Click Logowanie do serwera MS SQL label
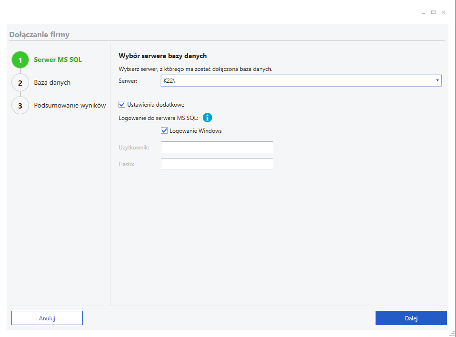 [x=158, y=118]
